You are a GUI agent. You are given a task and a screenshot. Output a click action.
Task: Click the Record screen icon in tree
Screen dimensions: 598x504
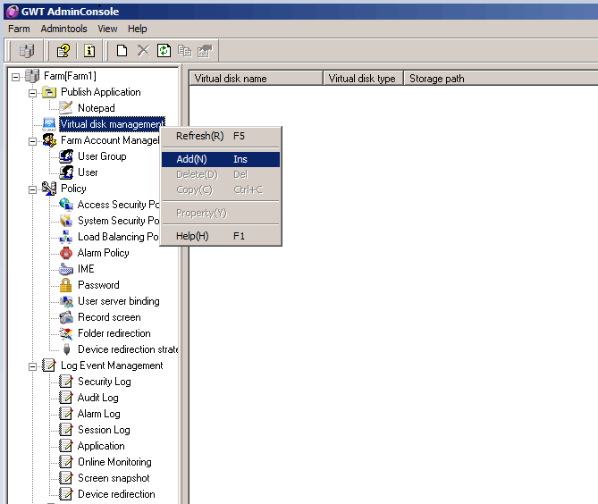65,317
